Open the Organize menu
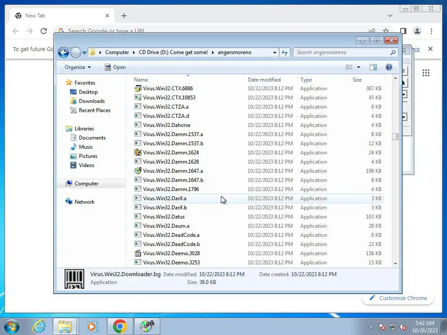Viewport: 447px width, 335px height. coord(78,67)
